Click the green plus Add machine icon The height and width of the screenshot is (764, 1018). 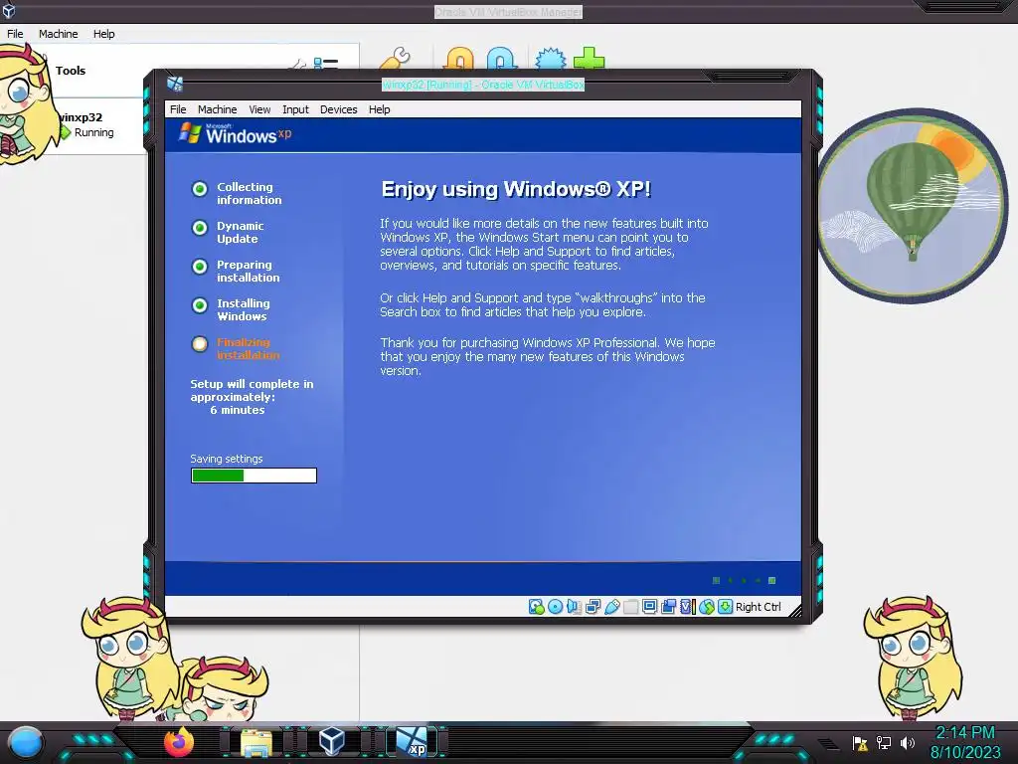(589, 59)
